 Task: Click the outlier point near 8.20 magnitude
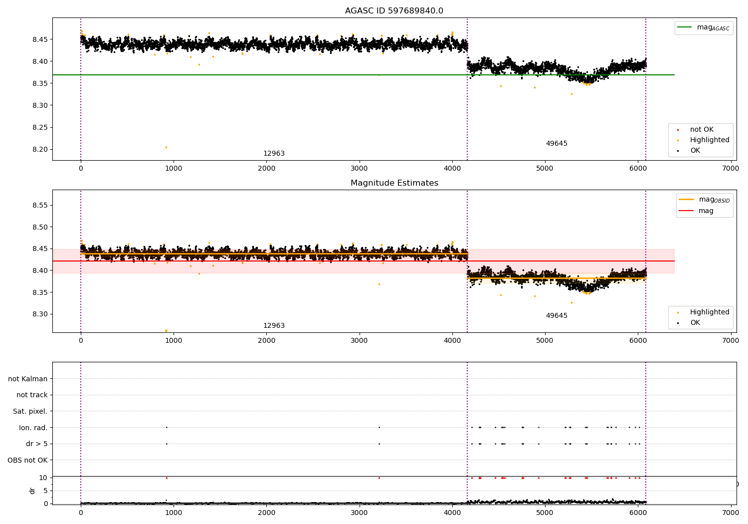166,147
